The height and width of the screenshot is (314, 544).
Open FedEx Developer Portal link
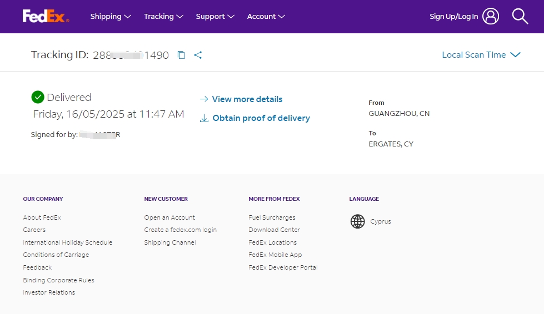click(x=283, y=267)
